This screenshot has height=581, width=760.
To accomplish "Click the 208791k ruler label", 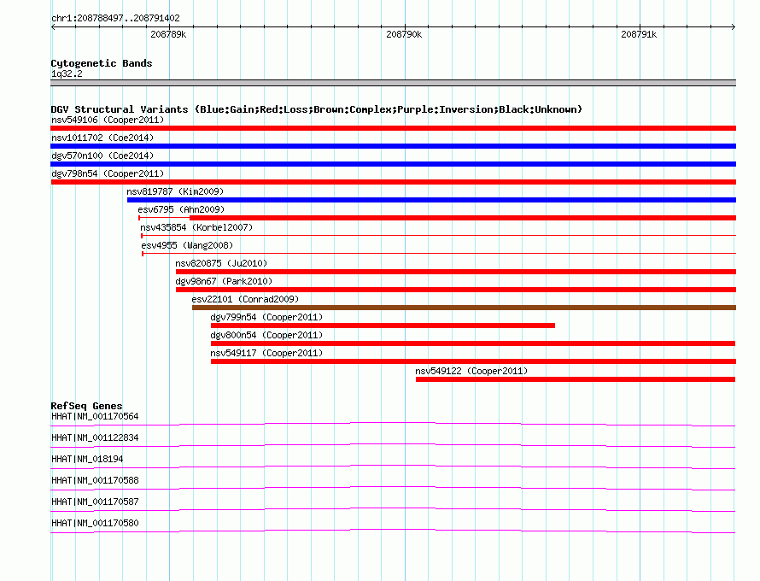I will (639, 34).
